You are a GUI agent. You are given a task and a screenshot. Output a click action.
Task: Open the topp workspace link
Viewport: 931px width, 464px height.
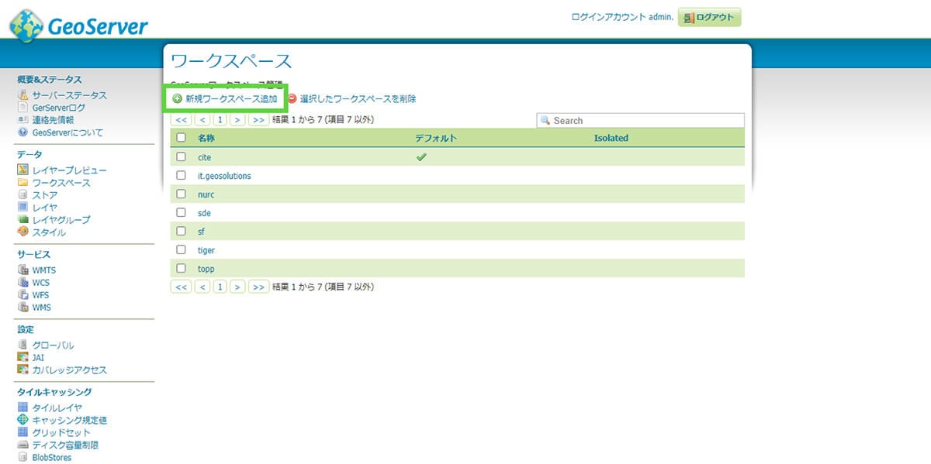(x=206, y=269)
